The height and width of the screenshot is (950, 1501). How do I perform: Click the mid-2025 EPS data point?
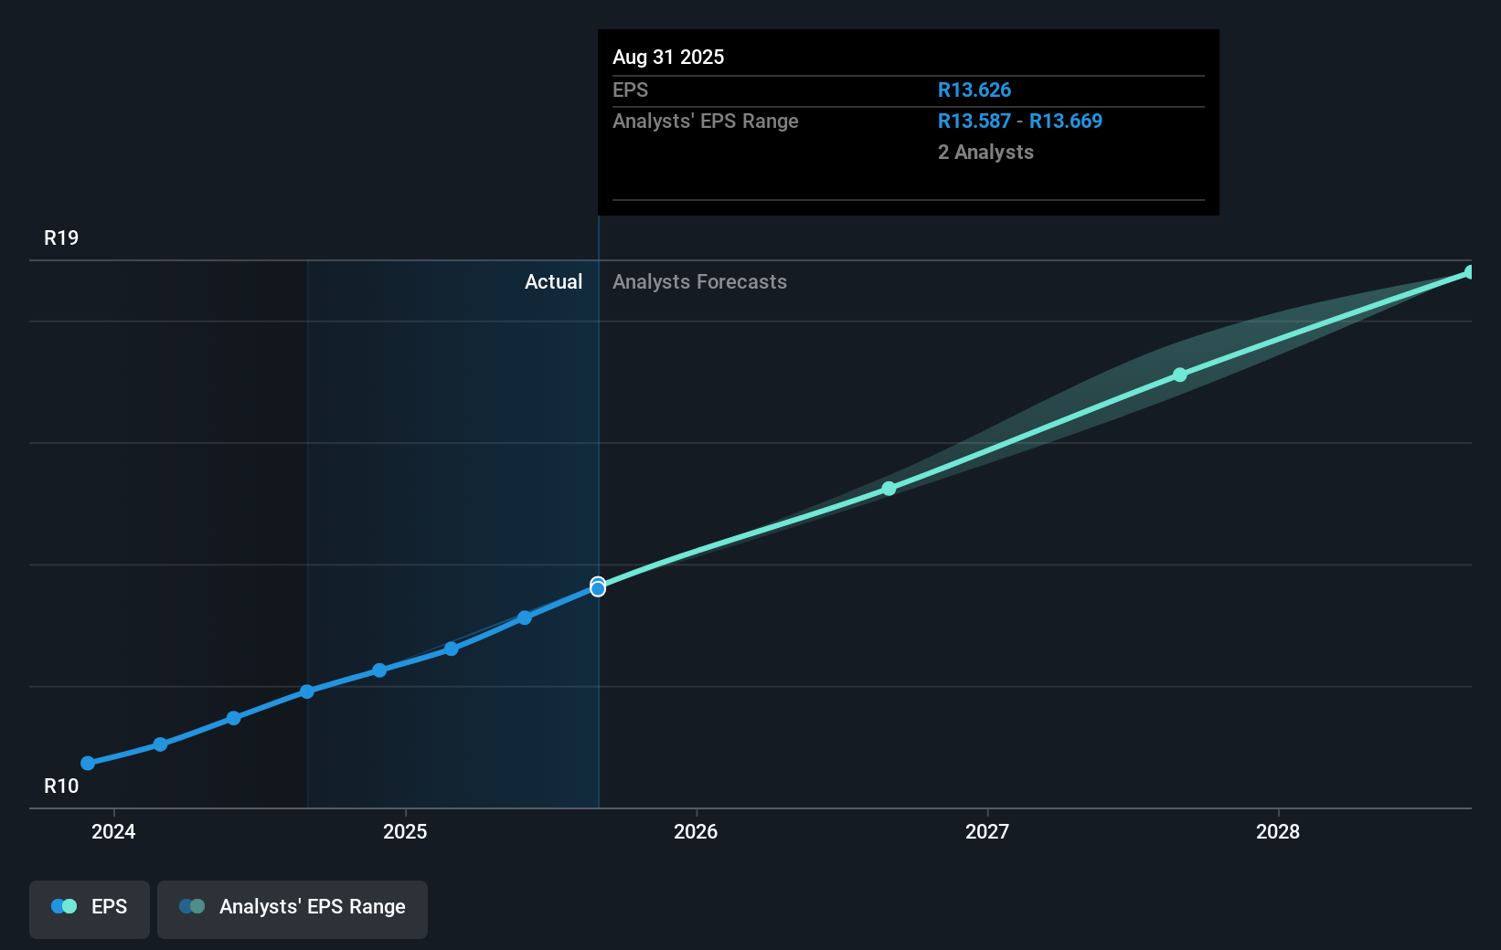524,617
